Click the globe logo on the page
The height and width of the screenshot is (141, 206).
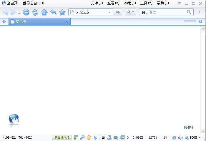pyautogui.click(x=14, y=119)
